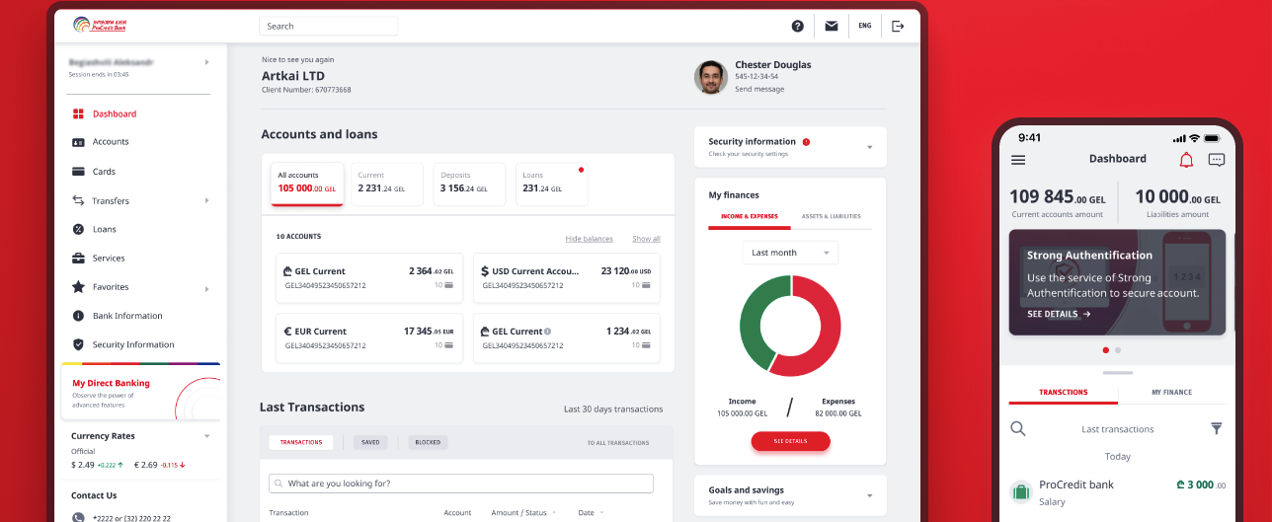
Task: Sort by the Amount / Status column arrow
Action: 553,513
